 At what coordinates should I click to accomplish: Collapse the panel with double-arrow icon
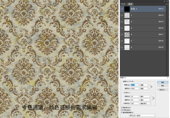164,1
